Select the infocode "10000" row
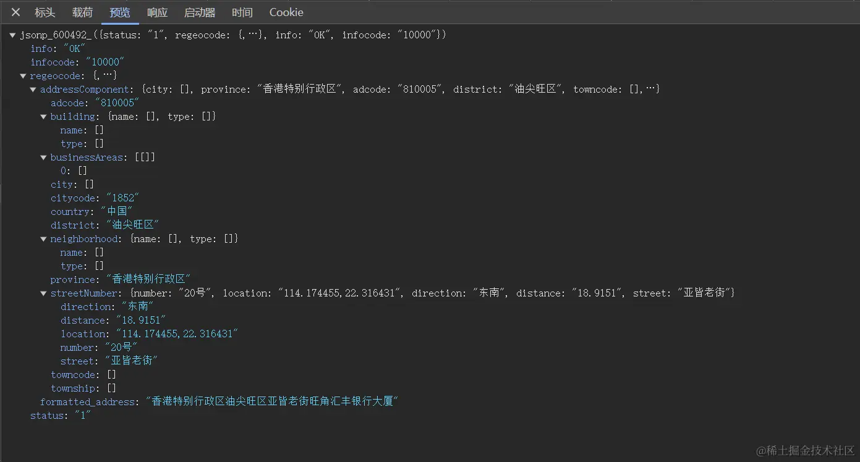The width and height of the screenshot is (860, 462). pyautogui.click(x=77, y=62)
